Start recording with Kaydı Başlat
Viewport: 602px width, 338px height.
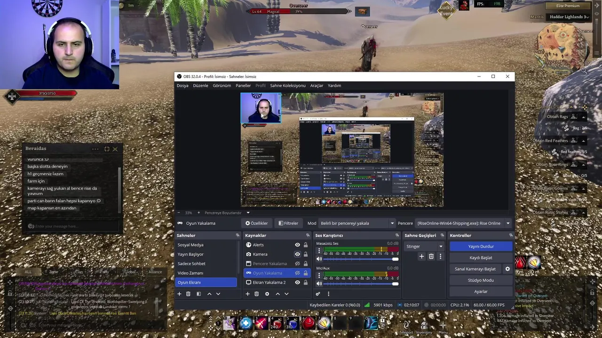481,258
